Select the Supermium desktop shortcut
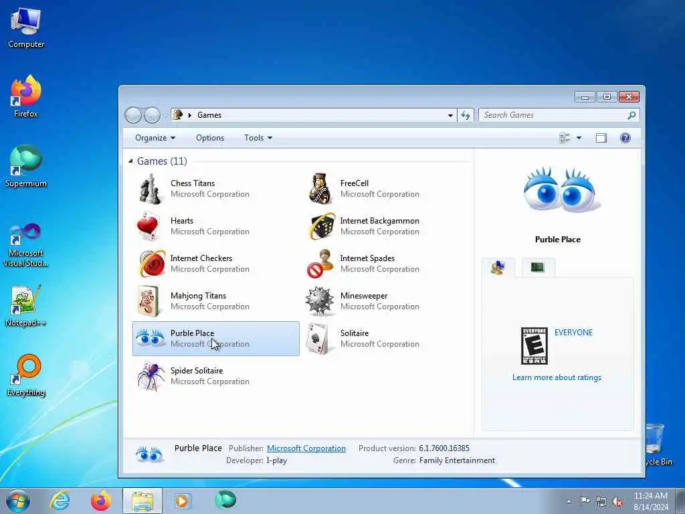Screen dimensions: 685x514 click(26, 167)
